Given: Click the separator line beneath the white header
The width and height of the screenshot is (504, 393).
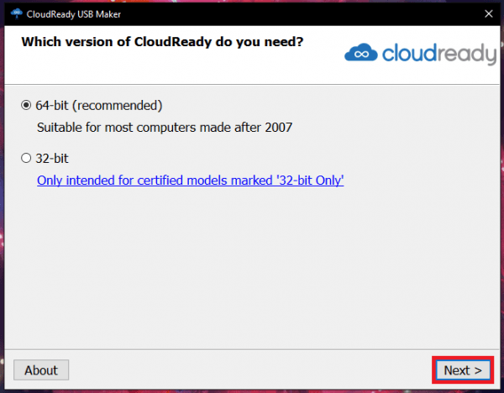Looking at the screenshot, I should coord(252,85).
